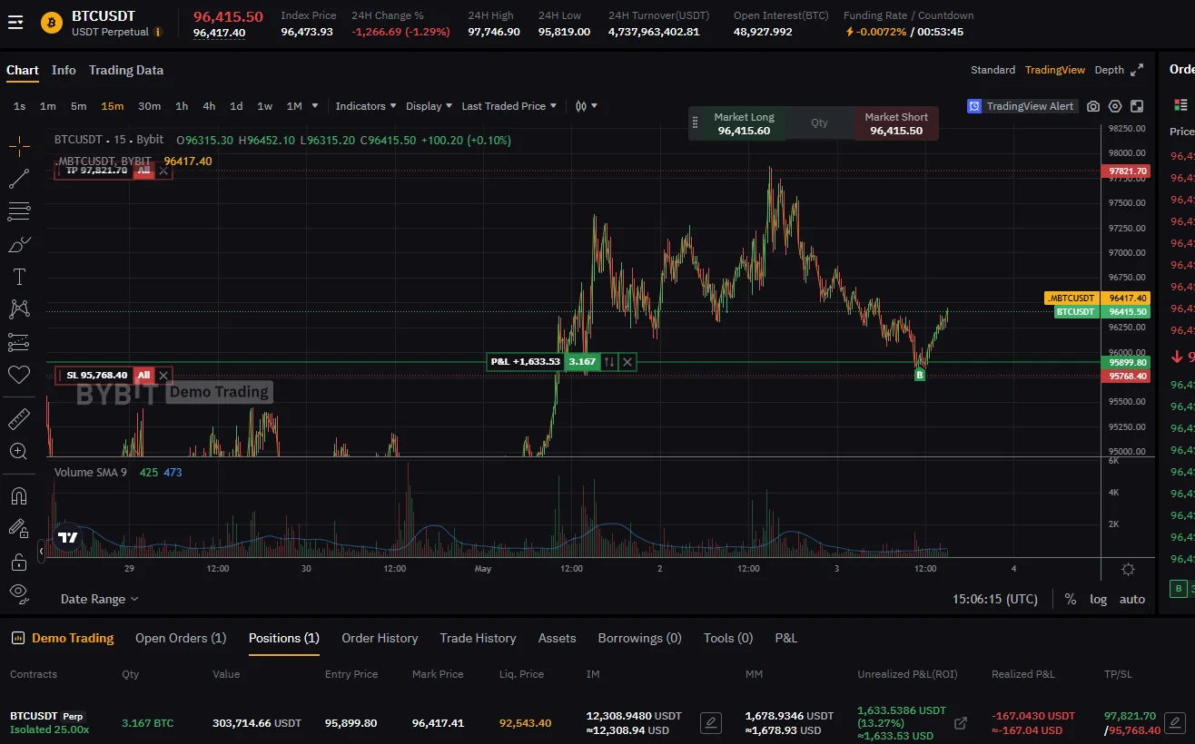Select the text annotation tool
Screen dimensions: 1195x744
(x=19, y=277)
